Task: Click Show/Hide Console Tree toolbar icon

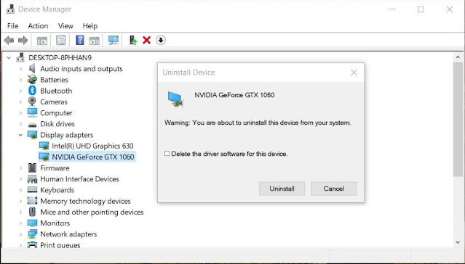Action: 42,41
